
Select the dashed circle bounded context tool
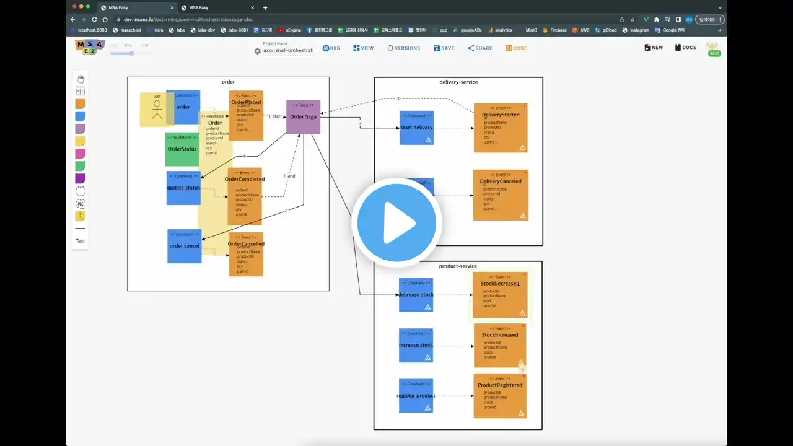pos(81,191)
